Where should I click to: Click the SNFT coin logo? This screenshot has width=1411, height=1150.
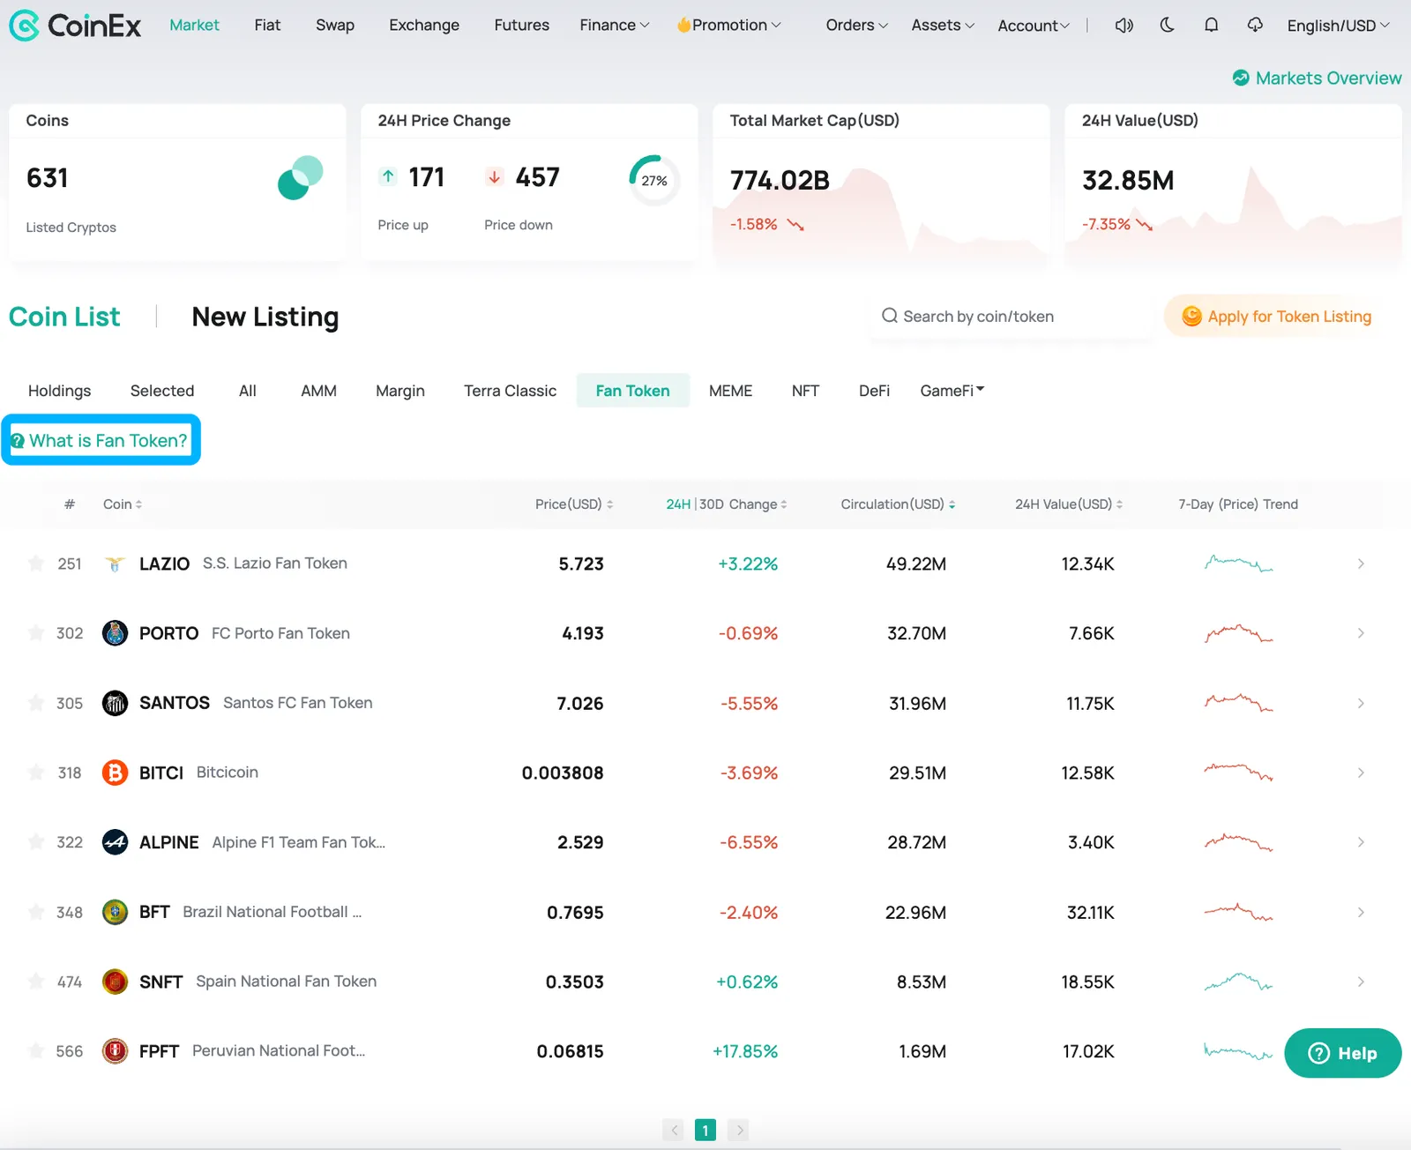click(x=115, y=982)
